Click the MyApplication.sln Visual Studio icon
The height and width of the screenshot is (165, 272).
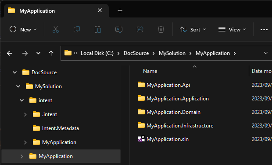pyautogui.click(x=141, y=139)
